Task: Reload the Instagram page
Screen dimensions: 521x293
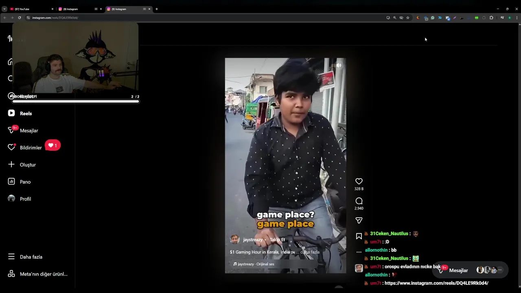Action: pyautogui.click(x=19, y=17)
